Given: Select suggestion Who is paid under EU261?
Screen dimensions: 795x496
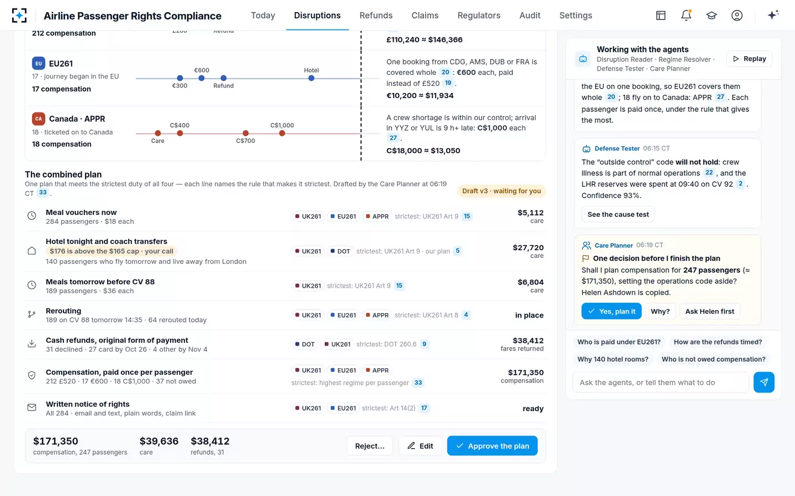Looking at the screenshot, I should point(619,342).
